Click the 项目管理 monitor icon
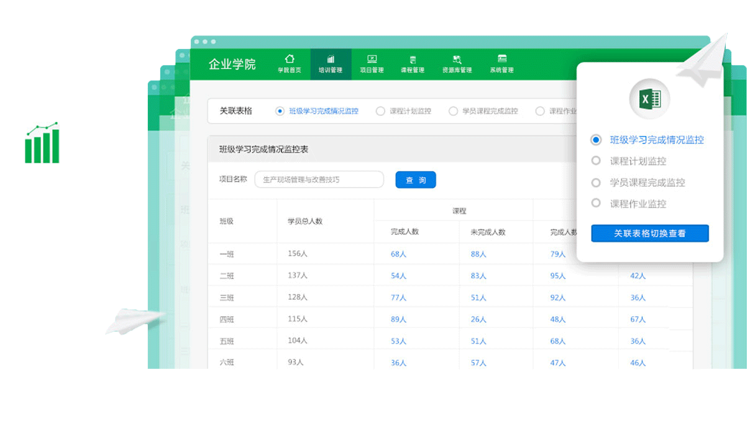Image resolution: width=750 pixels, height=441 pixels. tap(372, 59)
